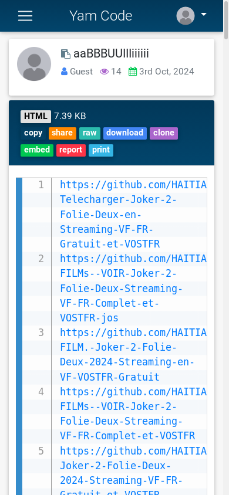Image resolution: width=229 pixels, height=495 pixels.
Task: Report this paste
Action: (x=70, y=150)
